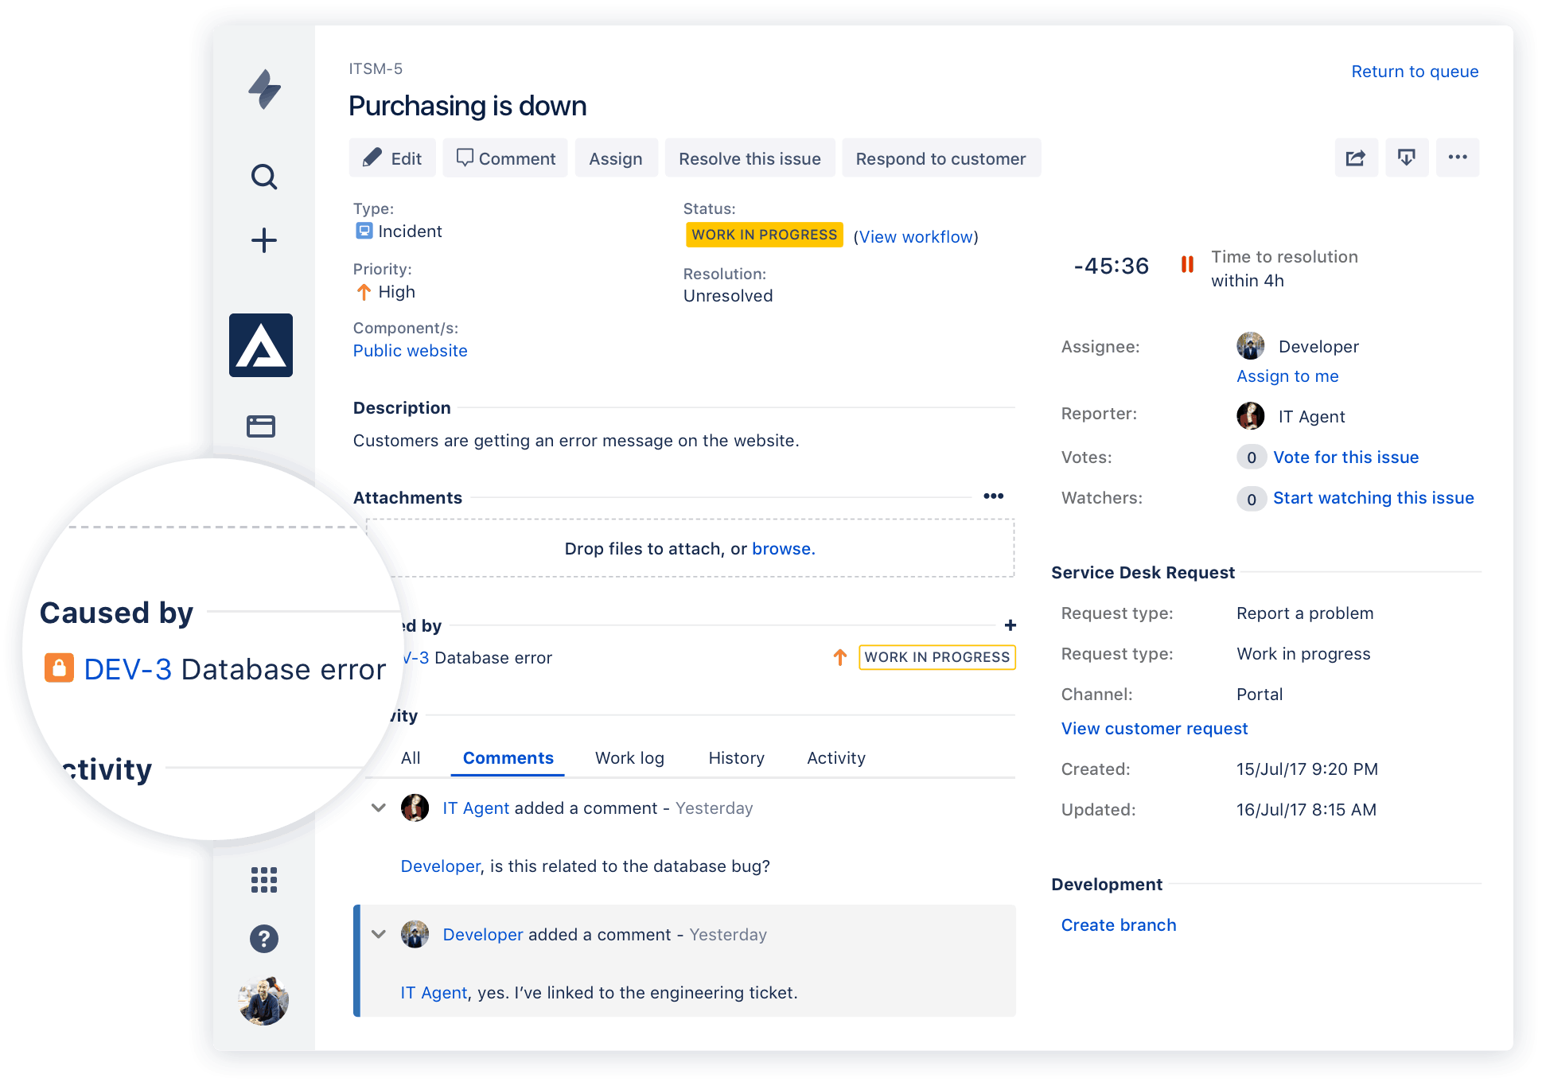
Task: Click Developer name in second comment header
Action: coord(483,934)
